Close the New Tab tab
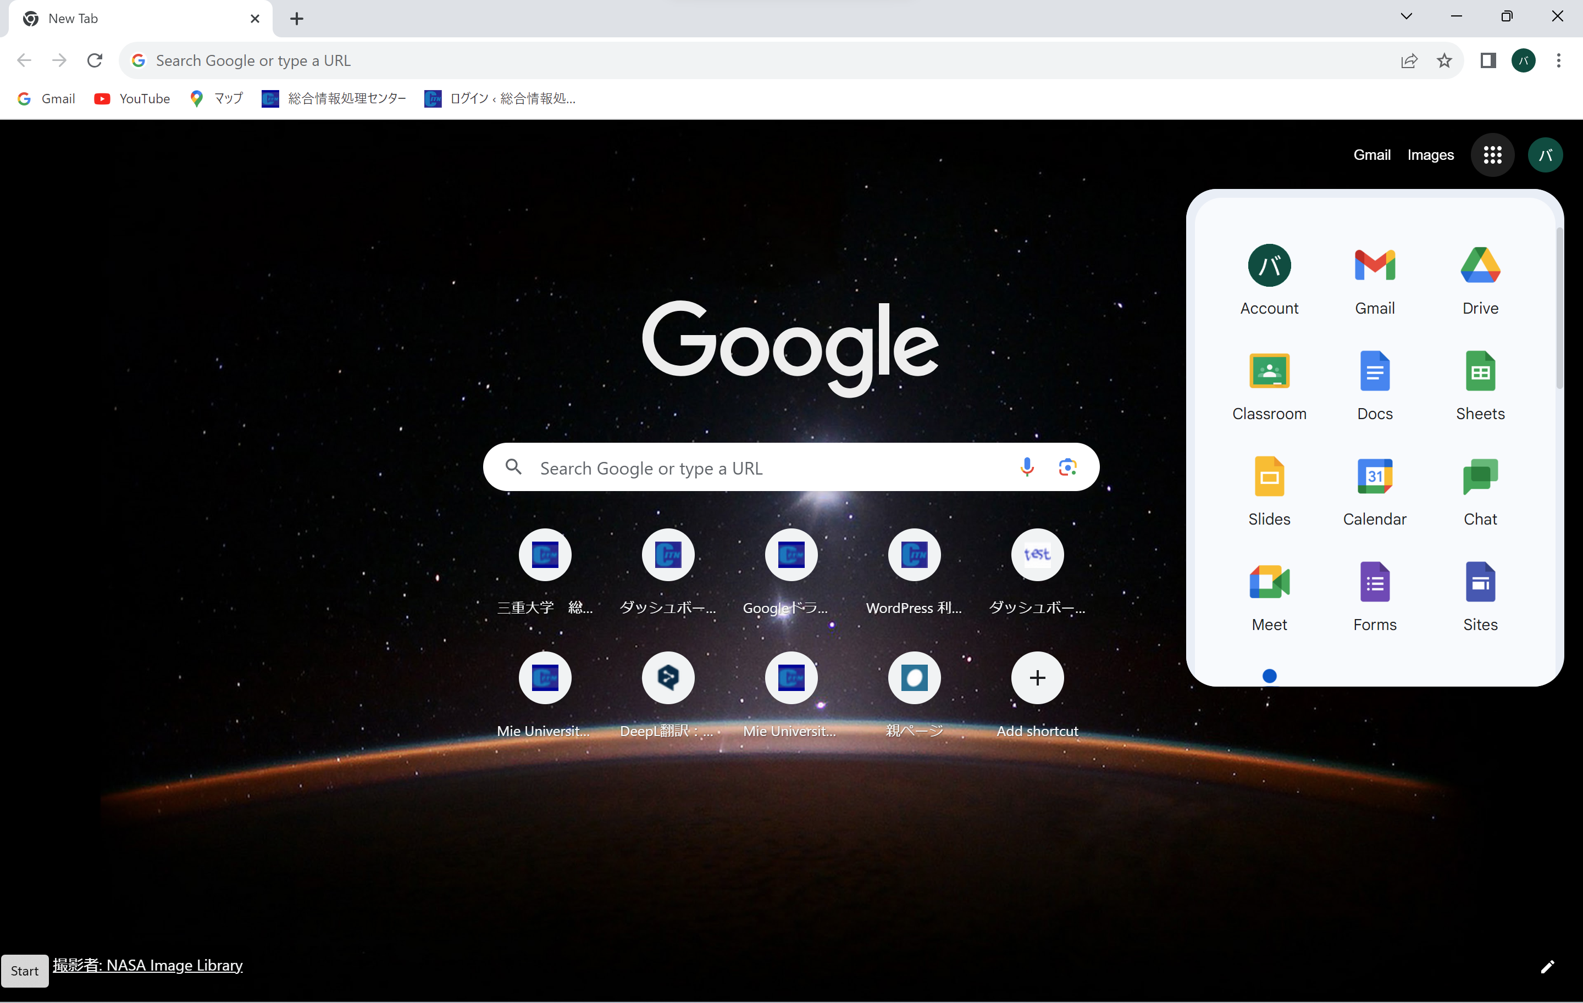Screen dimensions: 1583x1003 pyautogui.click(x=255, y=18)
